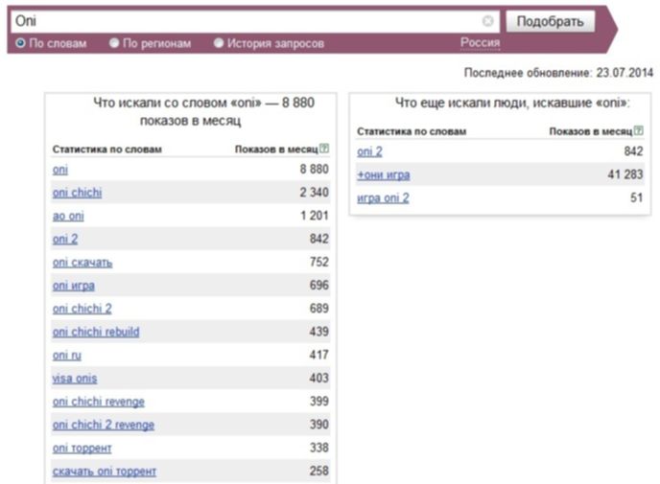Click left 'Показов в месяц' column header
The height and width of the screenshot is (484, 660).
(276, 150)
